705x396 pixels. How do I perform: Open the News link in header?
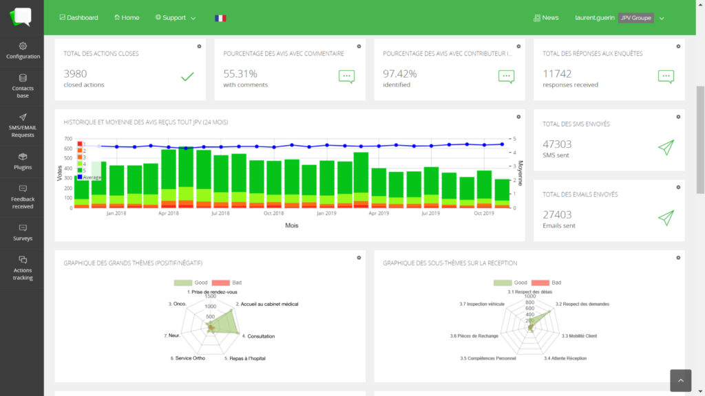tap(546, 17)
